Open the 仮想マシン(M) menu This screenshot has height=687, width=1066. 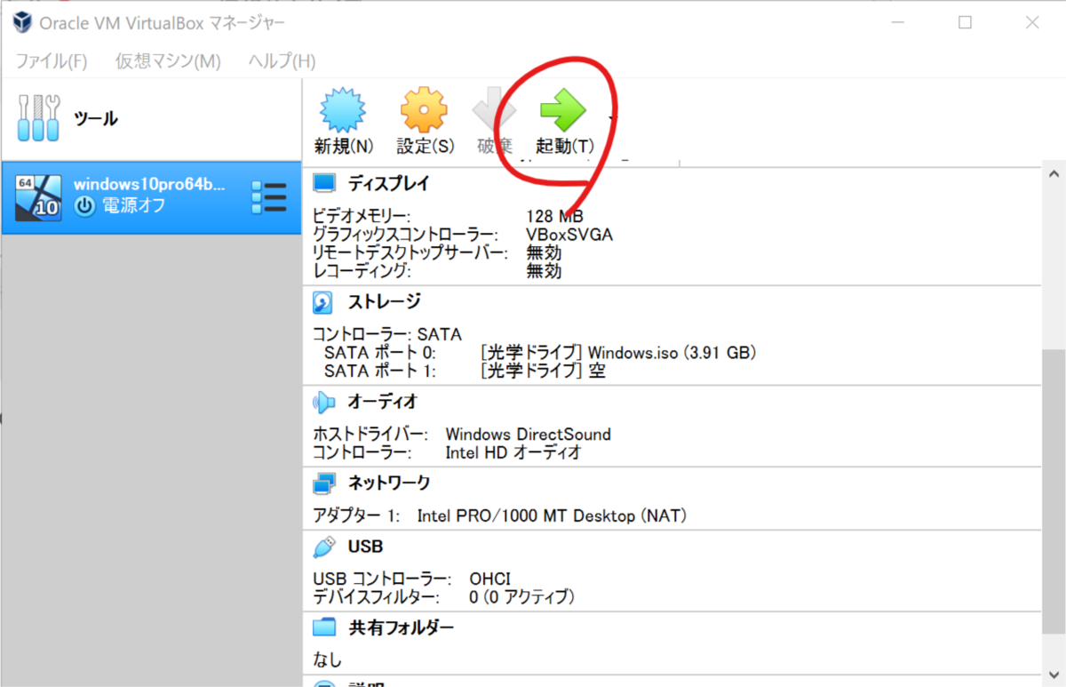168,60
